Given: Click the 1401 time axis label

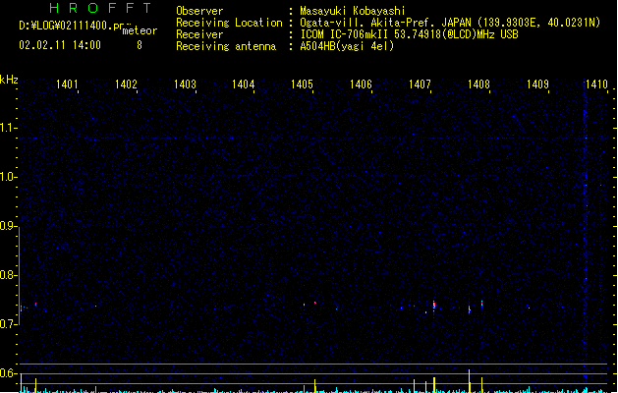Looking at the screenshot, I should 67,84.
